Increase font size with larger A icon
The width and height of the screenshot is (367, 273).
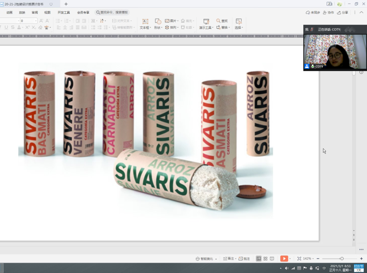click(x=41, y=21)
